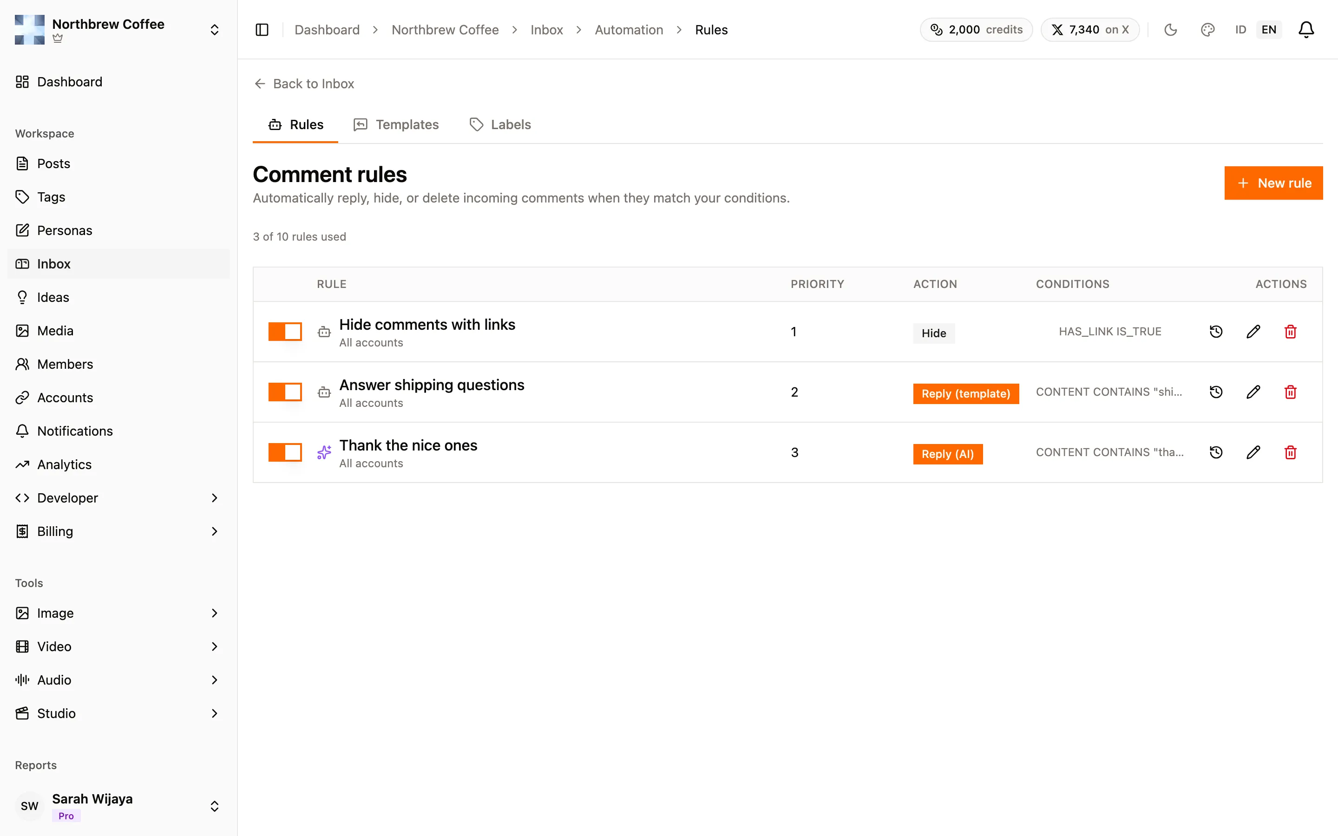Image resolution: width=1338 pixels, height=836 pixels.
Task: Select the Rules tab
Action: coord(295,125)
